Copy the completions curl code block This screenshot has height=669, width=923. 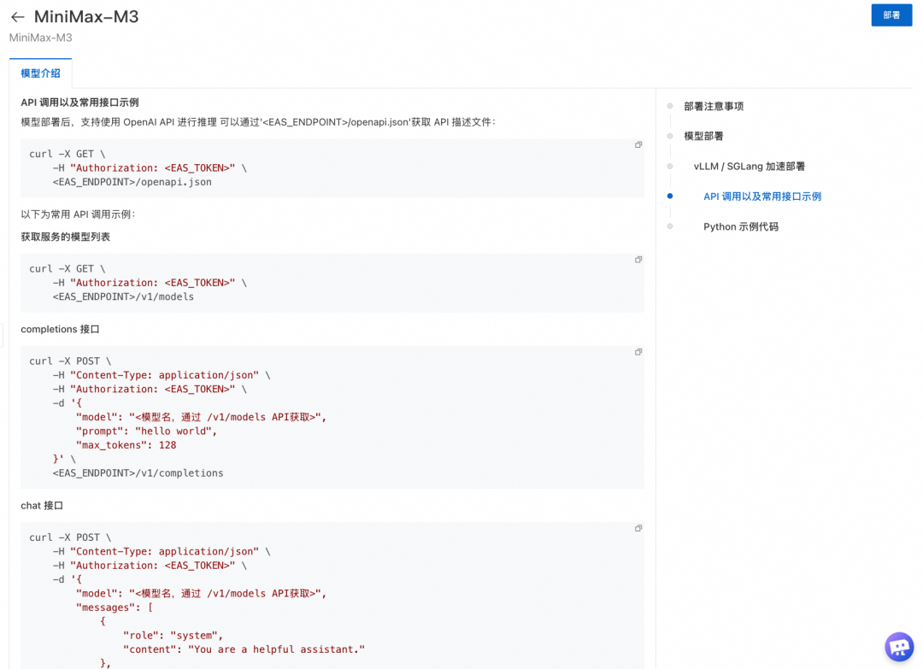click(638, 352)
